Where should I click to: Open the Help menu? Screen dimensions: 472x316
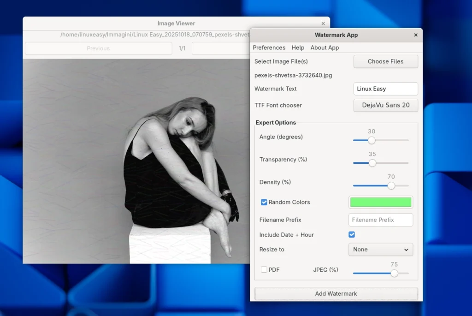(x=298, y=48)
